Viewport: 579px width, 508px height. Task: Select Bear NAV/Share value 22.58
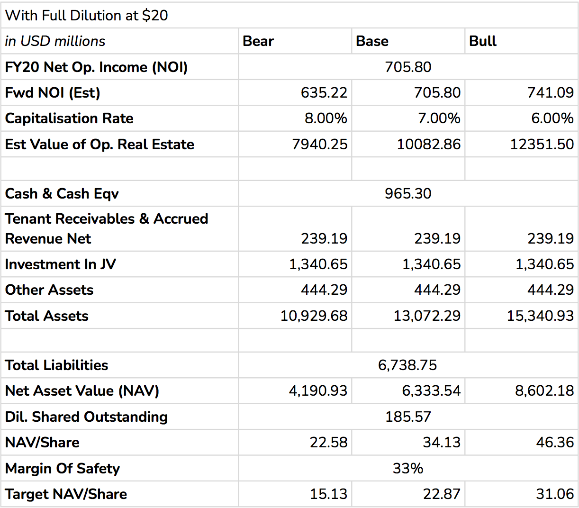click(295, 442)
